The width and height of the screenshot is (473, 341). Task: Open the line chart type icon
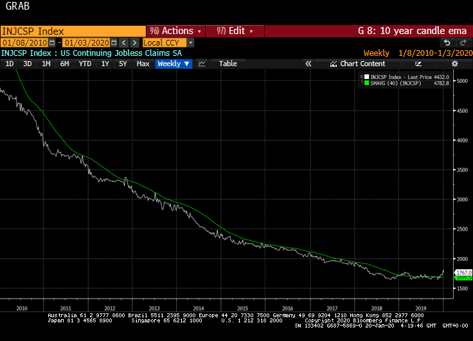click(x=202, y=64)
